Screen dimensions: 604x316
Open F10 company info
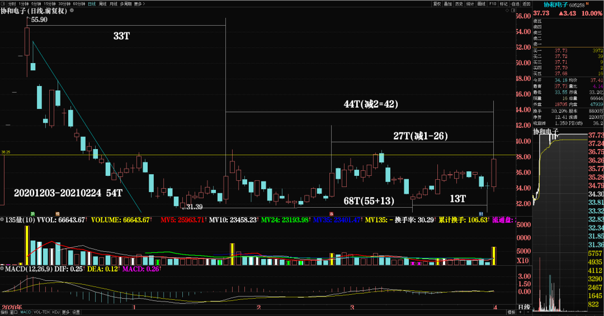(x=493, y=3)
